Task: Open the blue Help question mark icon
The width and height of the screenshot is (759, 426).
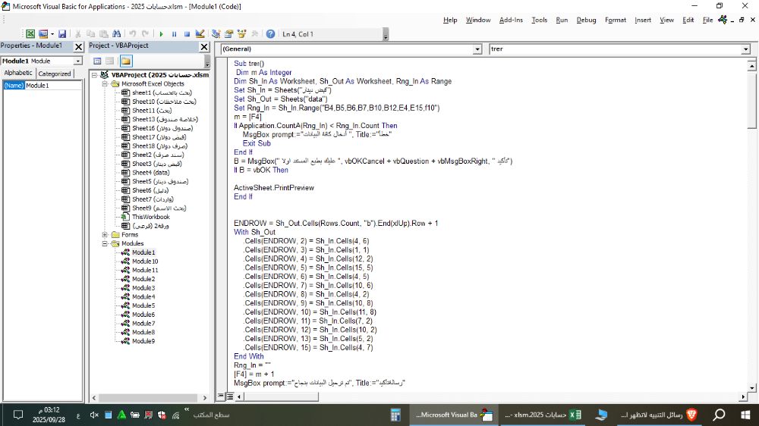Action: pyautogui.click(x=270, y=34)
